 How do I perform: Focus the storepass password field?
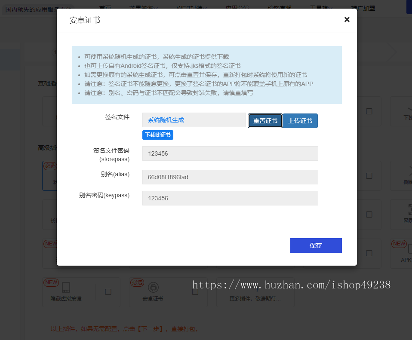230,153
